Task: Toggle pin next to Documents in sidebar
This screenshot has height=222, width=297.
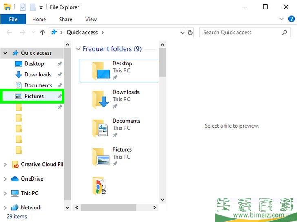Action: tap(60, 85)
